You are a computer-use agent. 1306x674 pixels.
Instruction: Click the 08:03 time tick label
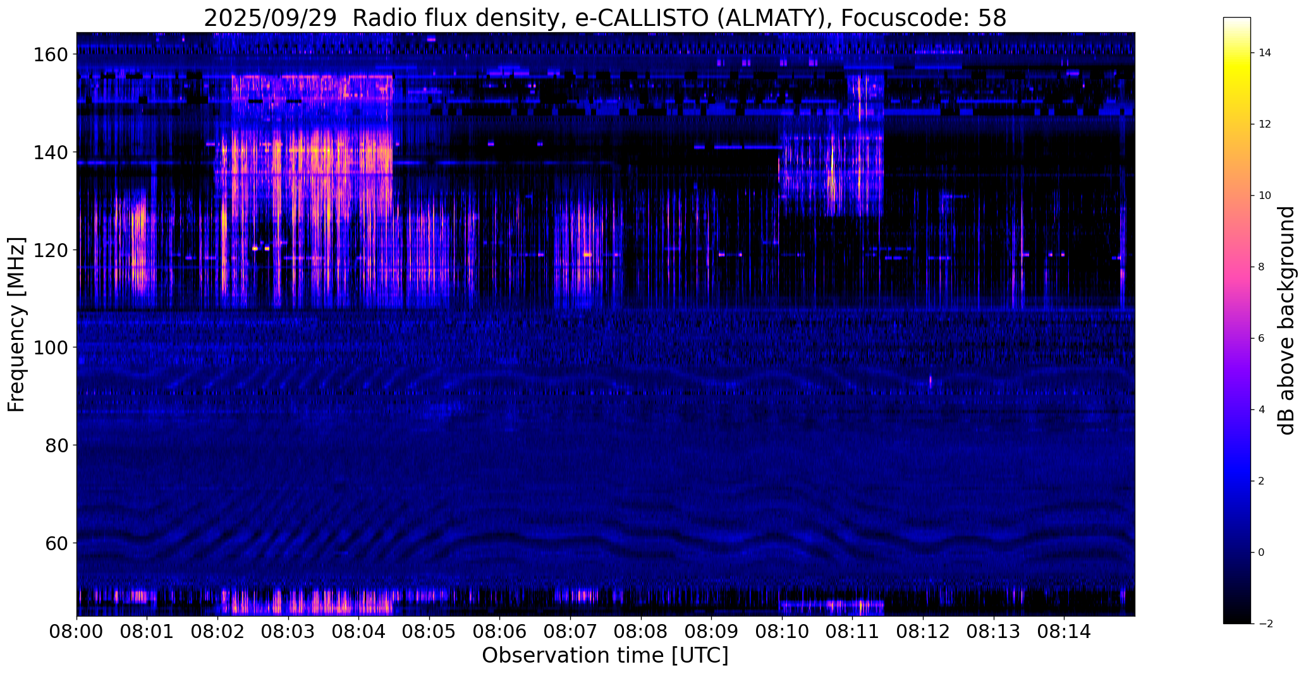pyautogui.click(x=288, y=631)
